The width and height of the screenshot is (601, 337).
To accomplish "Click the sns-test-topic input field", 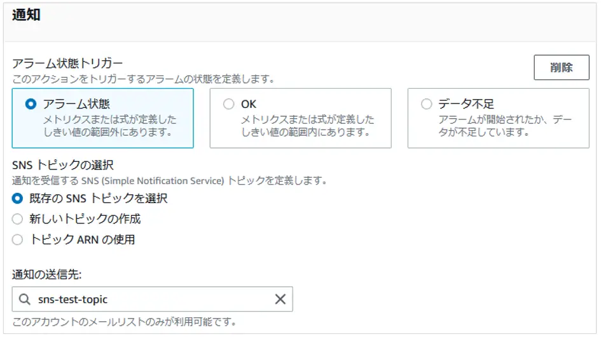I will tap(152, 299).
